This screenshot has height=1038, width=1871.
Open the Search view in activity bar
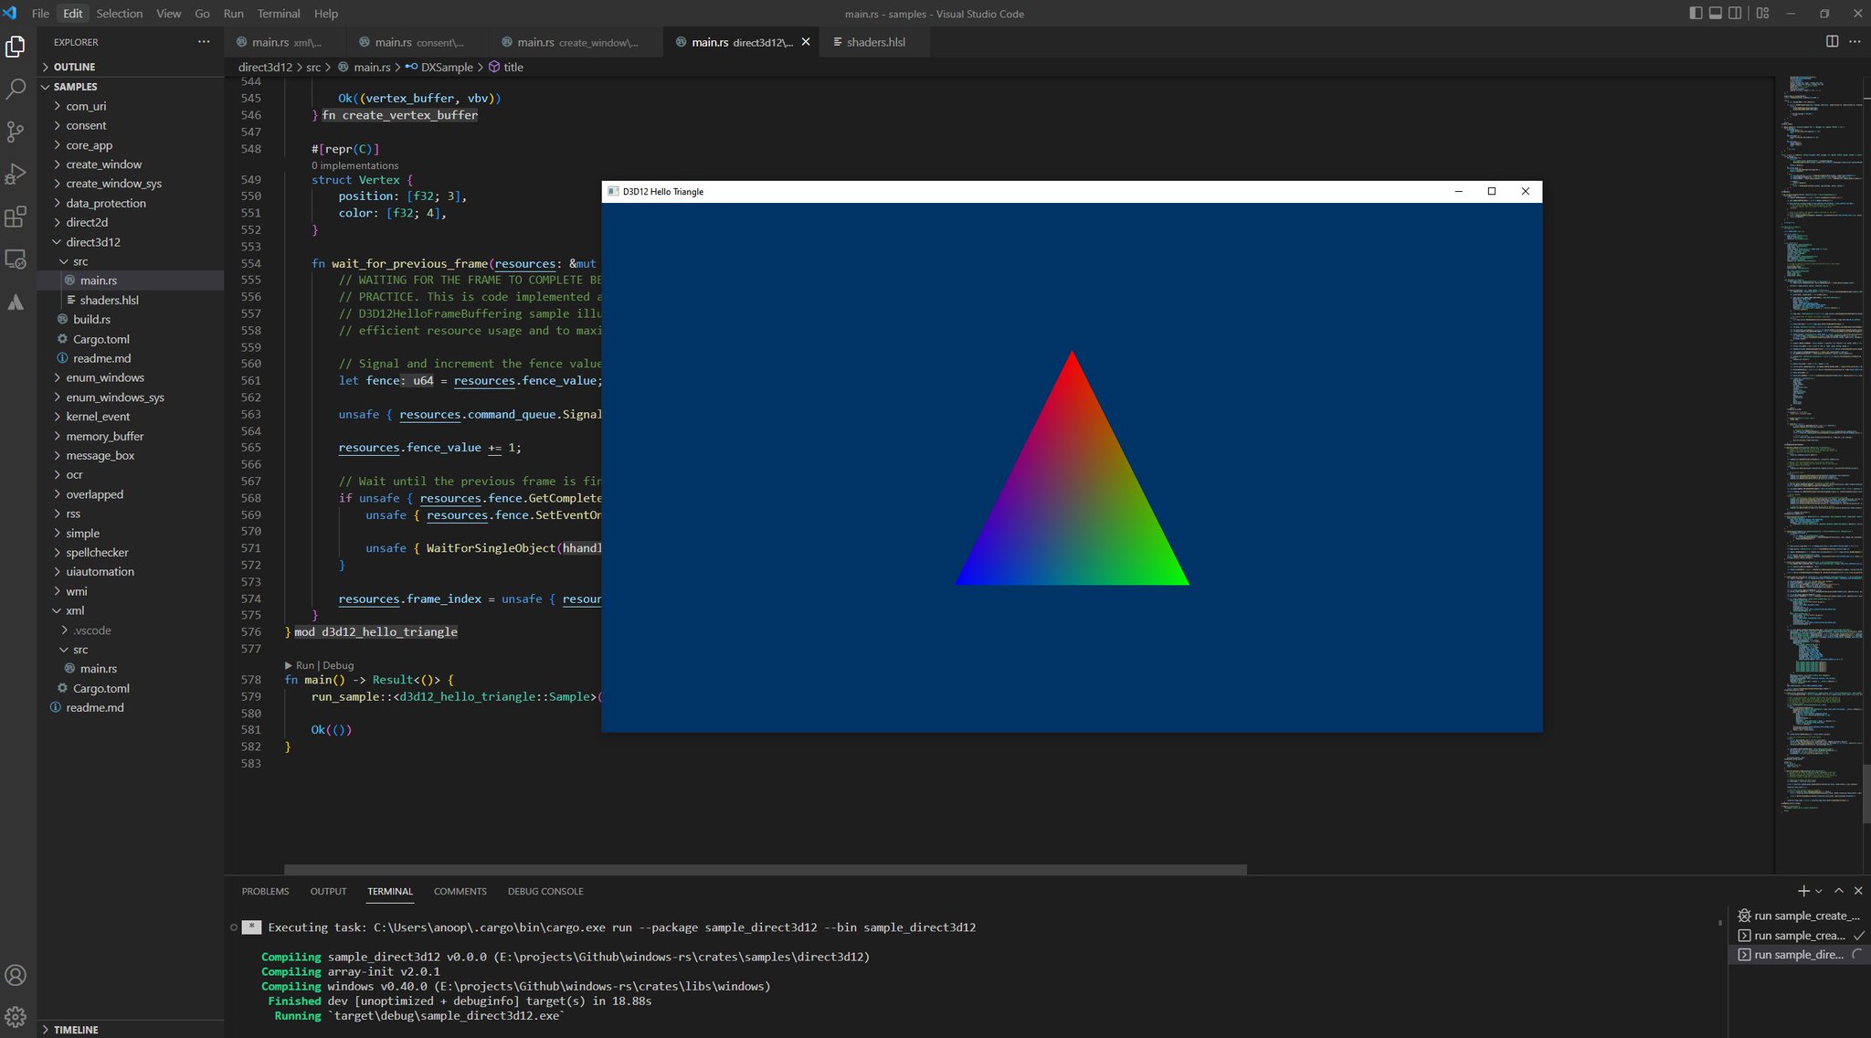point(16,89)
